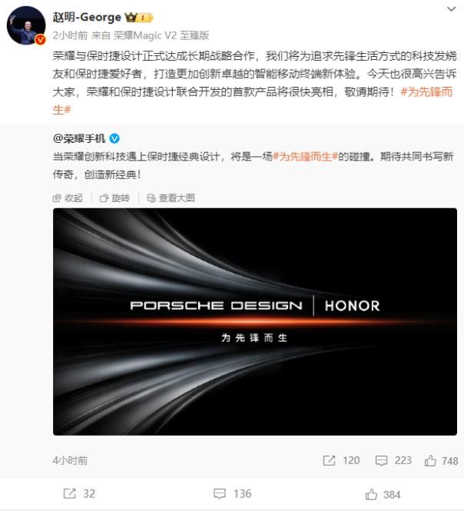The width and height of the screenshot is (464, 511).
Task: Click the crown membership badge icon
Action: 139,17
